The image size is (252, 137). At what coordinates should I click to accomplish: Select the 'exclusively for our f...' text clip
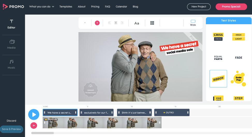click(x=97, y=113)
